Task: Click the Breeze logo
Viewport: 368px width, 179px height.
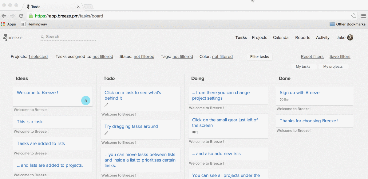Action: (13, 37)
